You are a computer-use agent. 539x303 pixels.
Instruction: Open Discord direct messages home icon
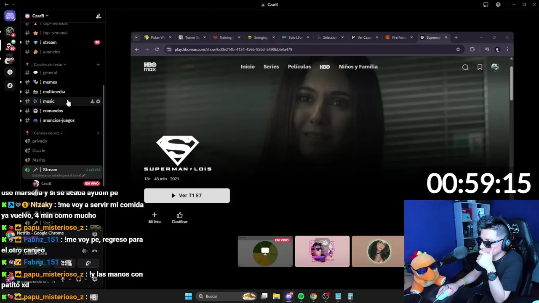pyautogui.click(x=10, y=16)
